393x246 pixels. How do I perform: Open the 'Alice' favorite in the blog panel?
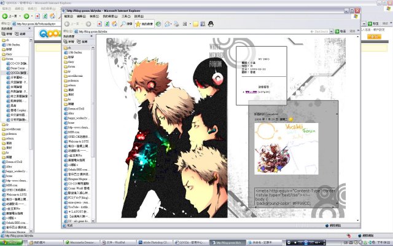coord(69,113)
